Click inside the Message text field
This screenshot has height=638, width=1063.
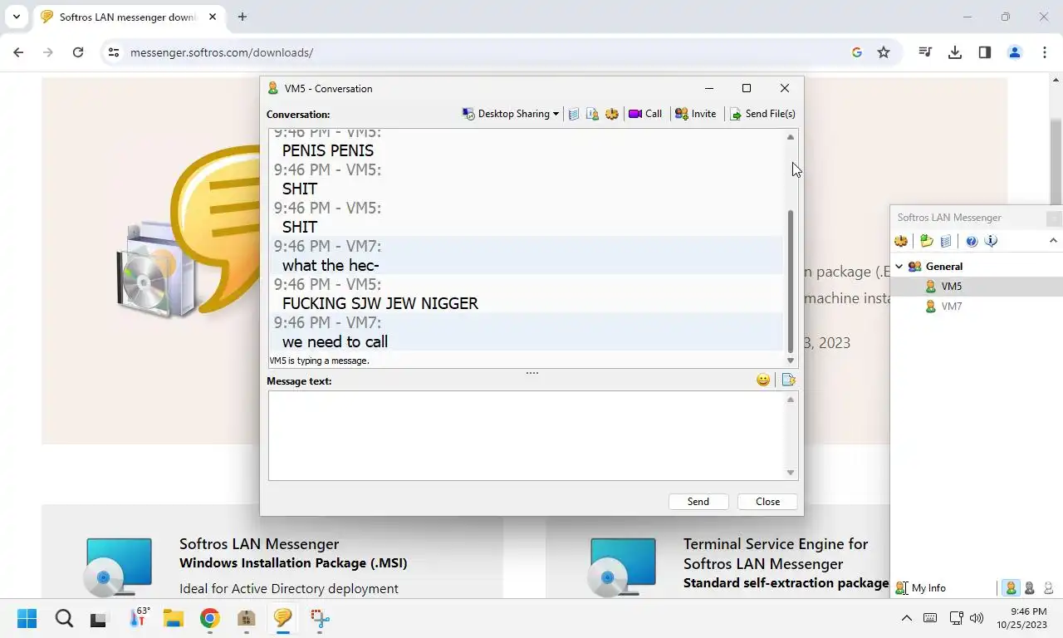point(527,435)
